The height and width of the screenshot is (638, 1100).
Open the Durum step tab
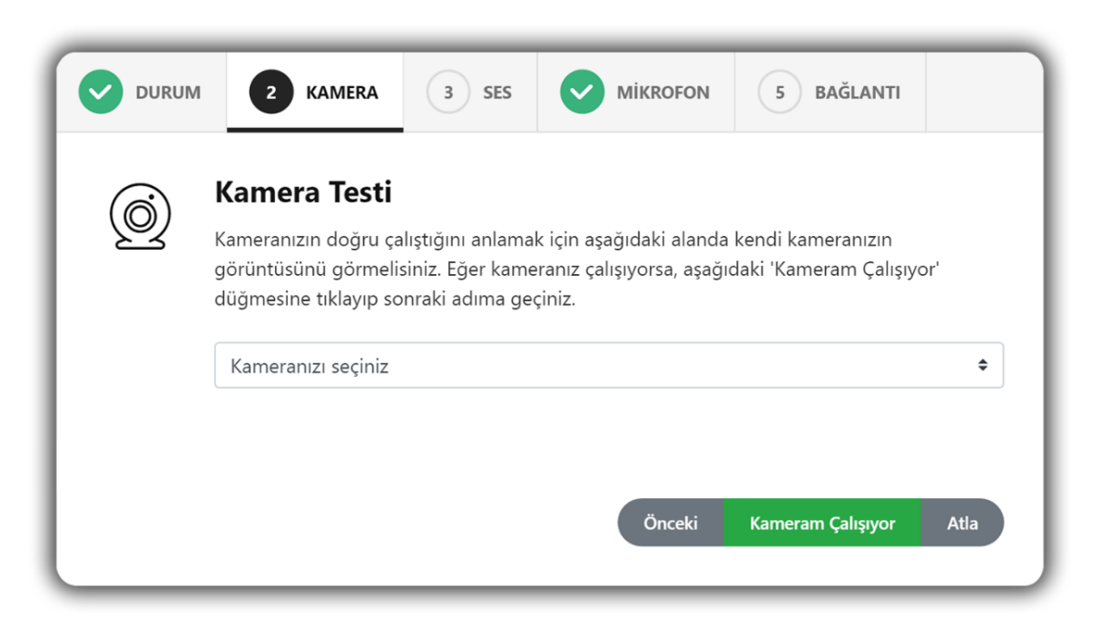click(142, 92)
